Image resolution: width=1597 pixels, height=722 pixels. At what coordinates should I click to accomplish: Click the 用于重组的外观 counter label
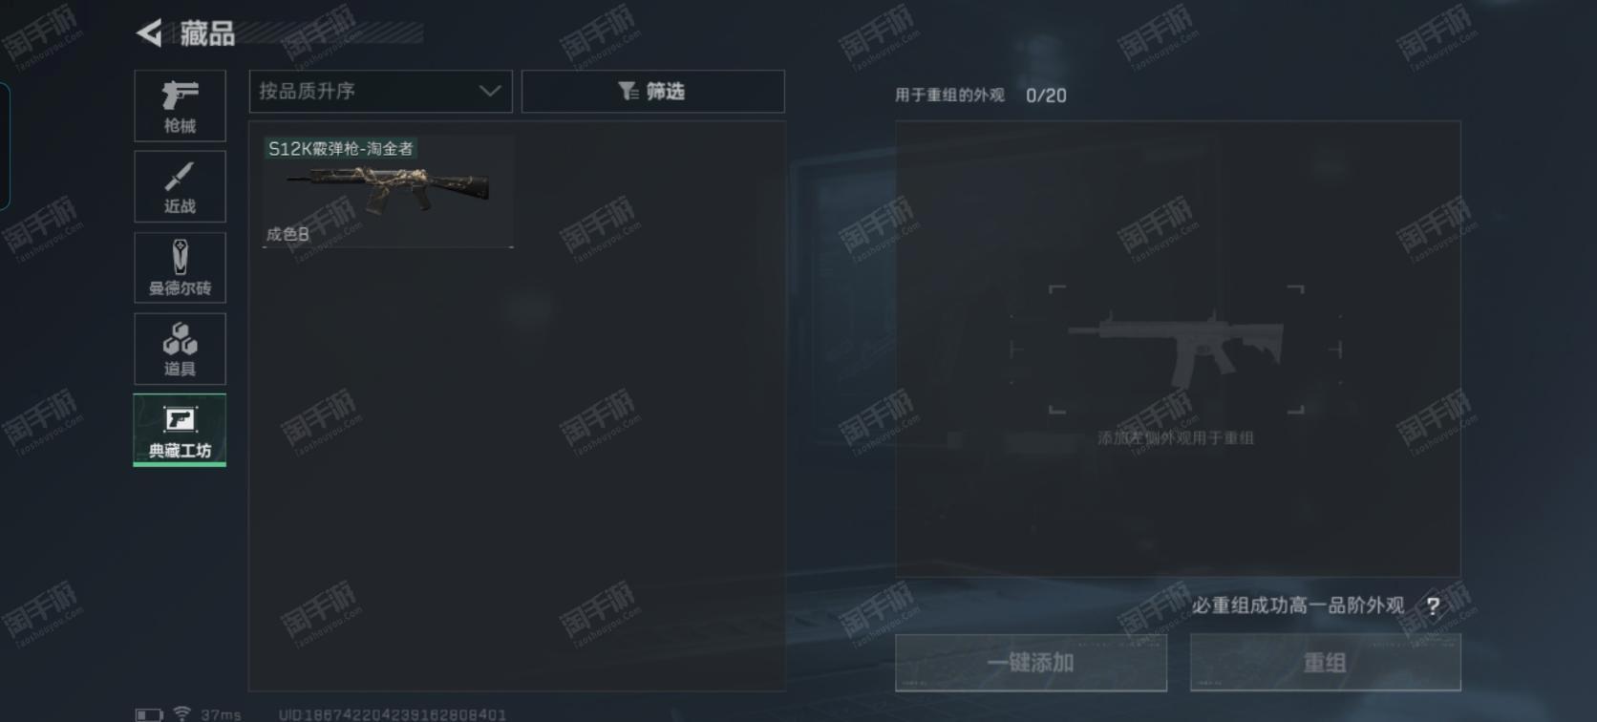(x=949, y=95)
